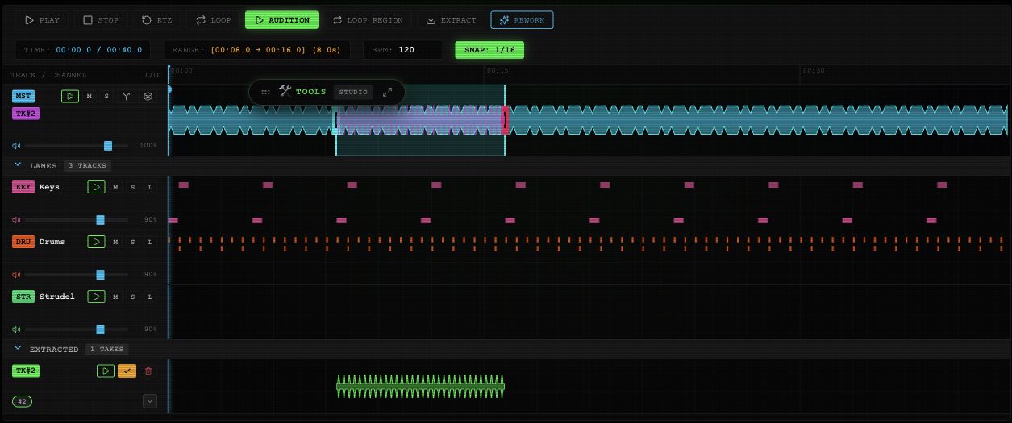Viewport: 1012px width, 423px height.
Task: Click the red end handle of selected region
Action: pos(506,120)
